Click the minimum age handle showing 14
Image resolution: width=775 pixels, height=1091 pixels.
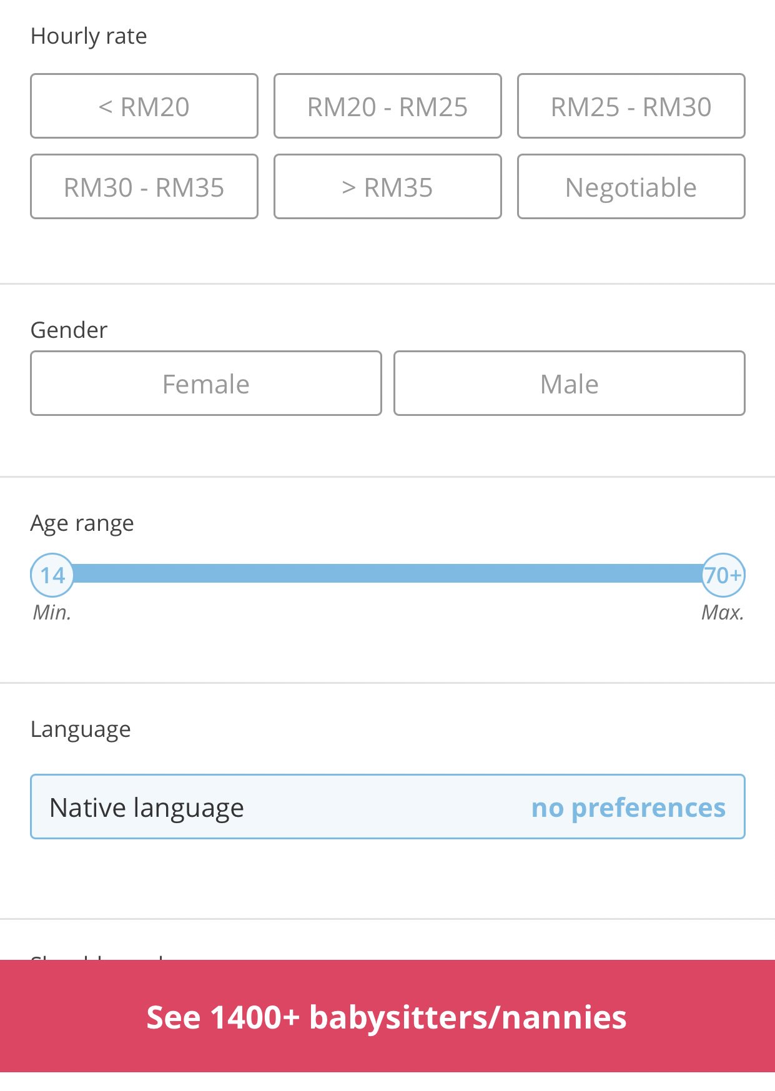[x=52, y=575]
